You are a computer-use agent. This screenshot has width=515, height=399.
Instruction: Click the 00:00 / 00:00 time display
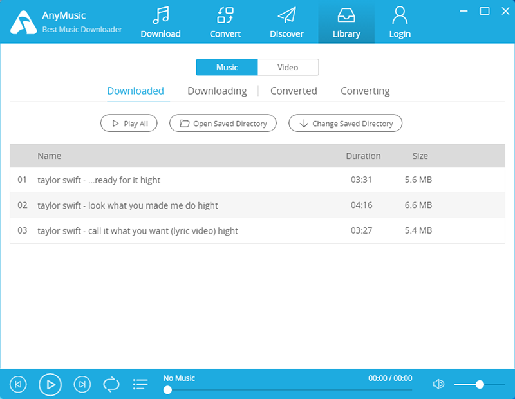coord(390,378)
